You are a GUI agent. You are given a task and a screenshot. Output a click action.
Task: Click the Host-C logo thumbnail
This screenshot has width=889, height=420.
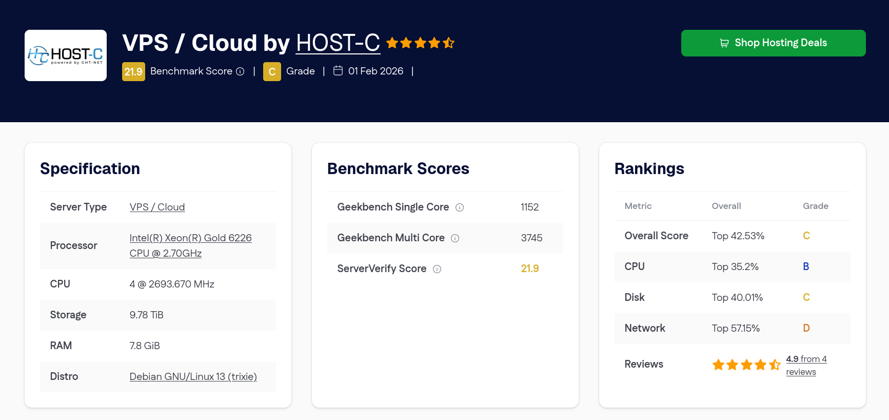tap(66, 55)
